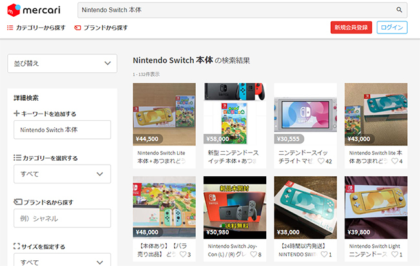Click the search magnifier icon
This screenshot has width=420, height=266.
tap(399, 10)
